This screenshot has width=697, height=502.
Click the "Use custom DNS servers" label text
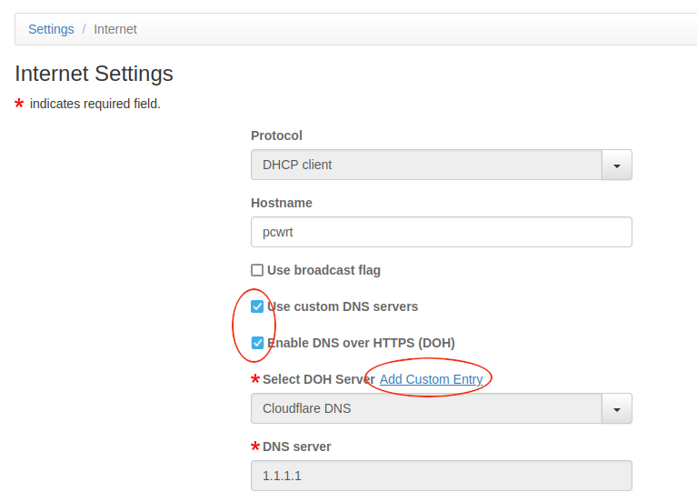click(x=343, y=306)
